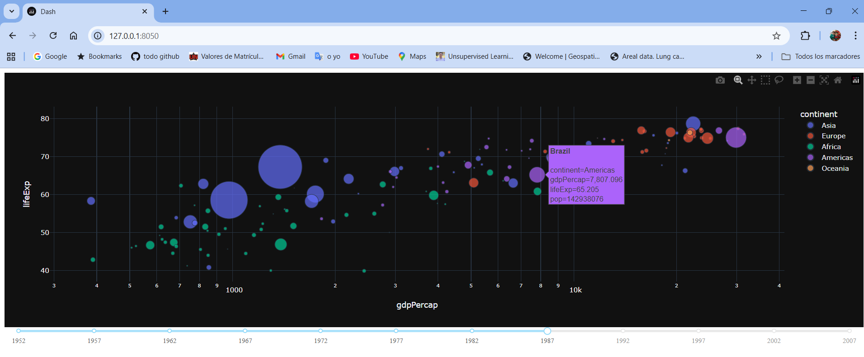
Task: Open the browser home page
Action: 73,36
